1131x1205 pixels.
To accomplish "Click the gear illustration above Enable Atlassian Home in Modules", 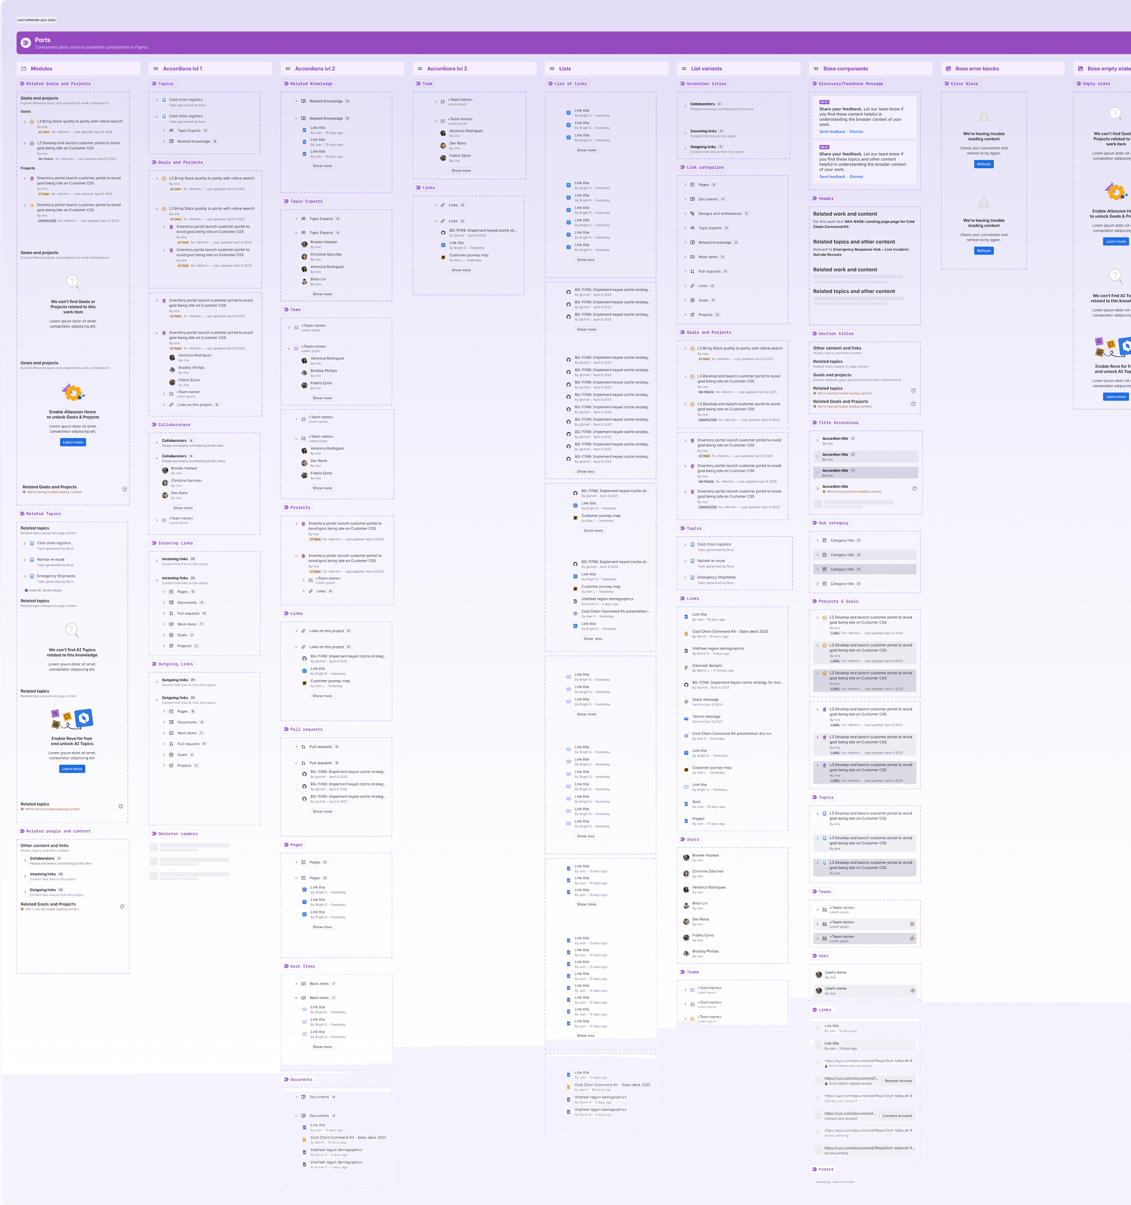I will tap(73, 393).
